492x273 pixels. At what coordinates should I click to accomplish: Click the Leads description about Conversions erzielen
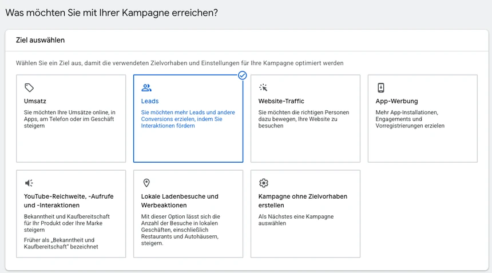(x=188, y=119)
